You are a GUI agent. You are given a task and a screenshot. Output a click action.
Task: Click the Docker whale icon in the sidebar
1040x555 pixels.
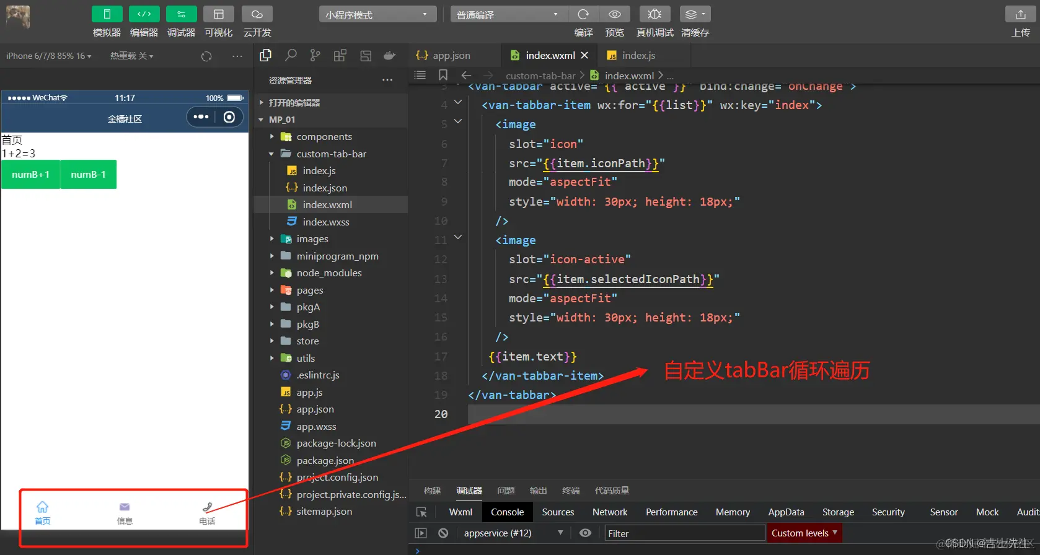pos(390,56)
